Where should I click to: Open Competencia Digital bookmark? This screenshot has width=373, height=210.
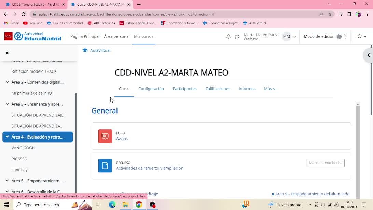point(220,23)
